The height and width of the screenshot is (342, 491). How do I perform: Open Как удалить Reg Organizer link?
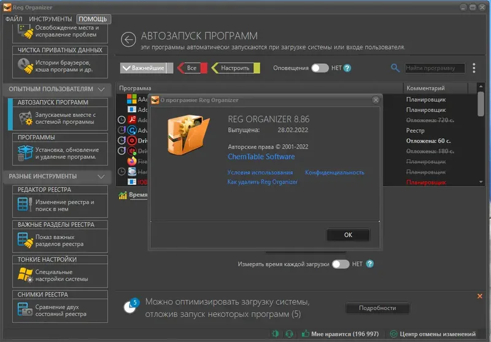tap(263, 182)
